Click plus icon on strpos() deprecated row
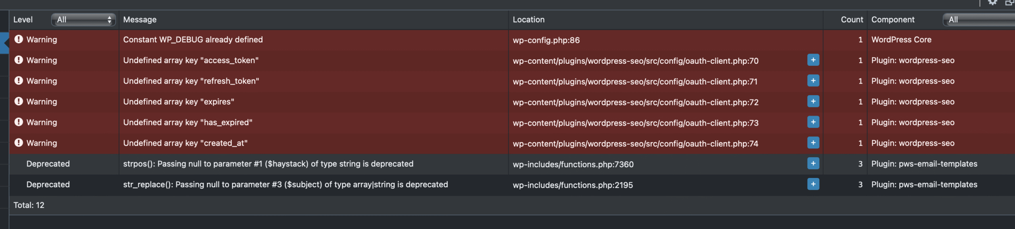 [x=813, y=163]
